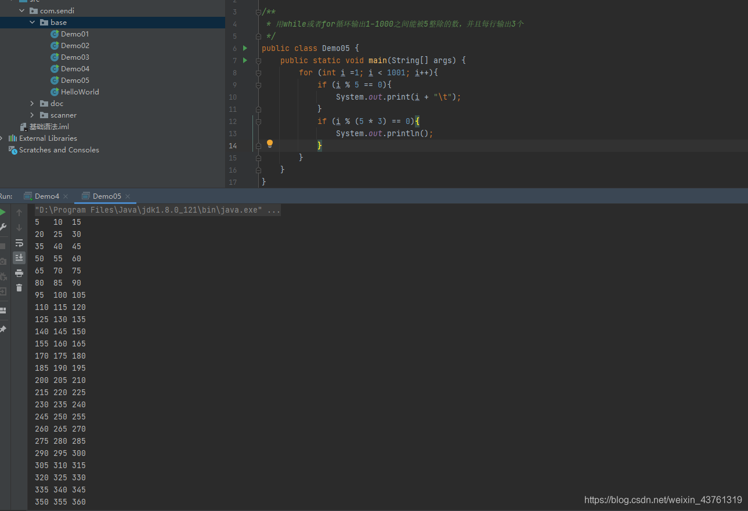Click the 'if (i % (5 * 3) == 0)' line
This screenshot has width=748, height=511.
pos(368,121)
